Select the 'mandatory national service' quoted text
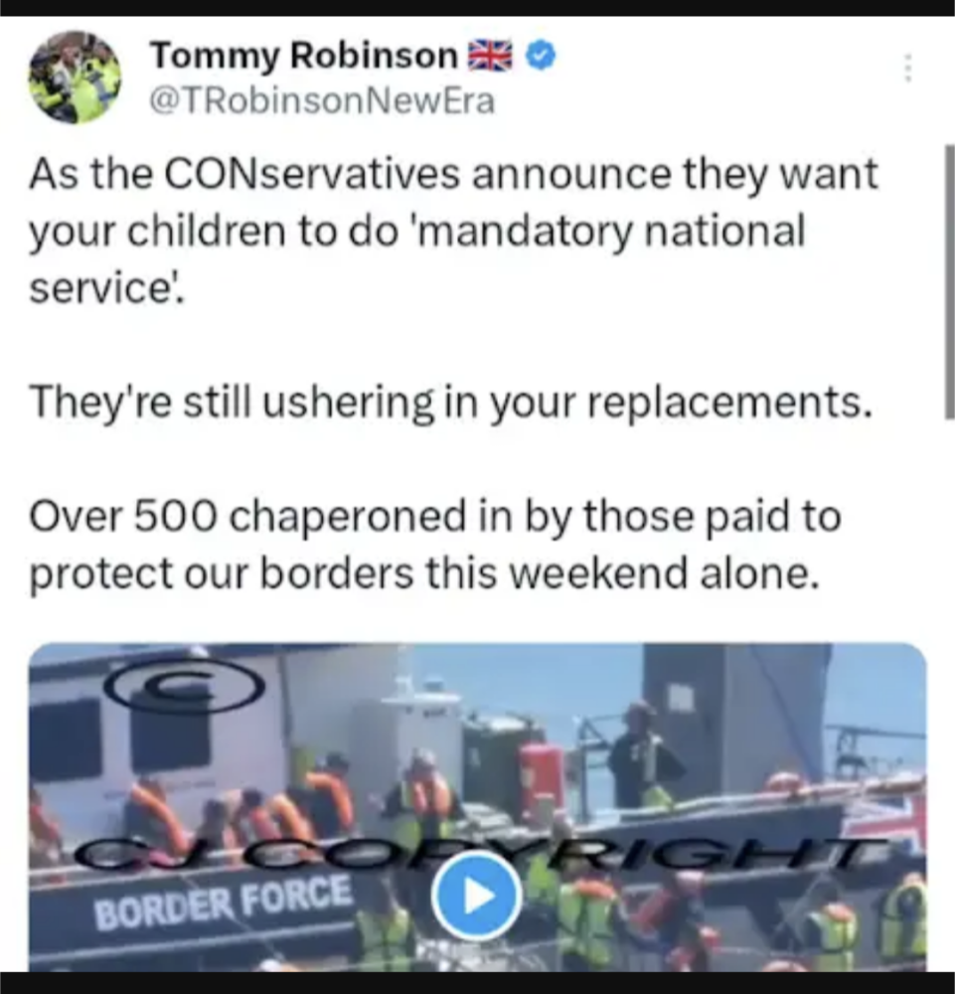The height and width of the screenshot is (994, 955). pyautogui.click(x=417, y=259)
